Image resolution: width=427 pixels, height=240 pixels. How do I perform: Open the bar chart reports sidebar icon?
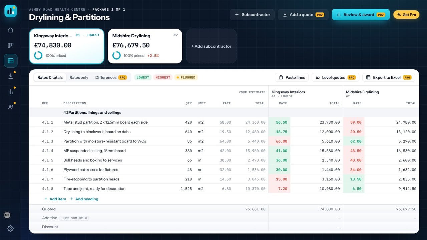point(11,91)
